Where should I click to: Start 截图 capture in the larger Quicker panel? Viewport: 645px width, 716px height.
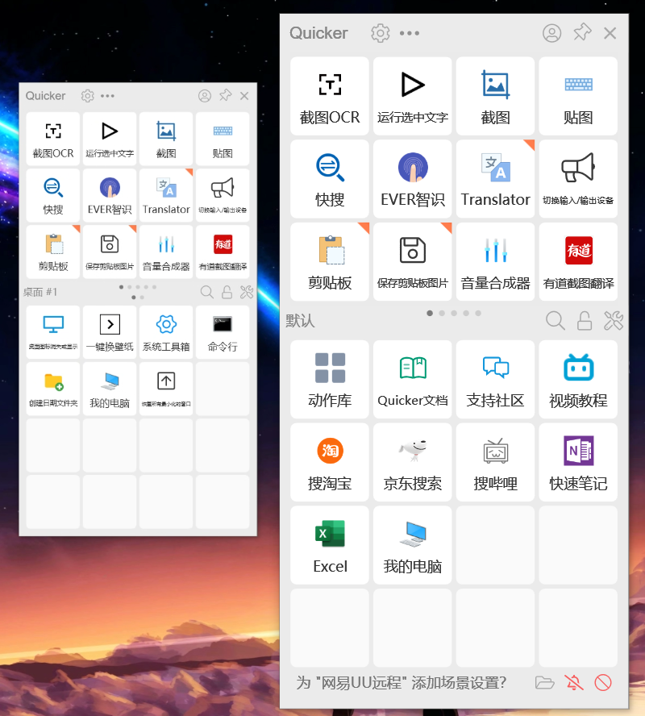pos(495,96)
